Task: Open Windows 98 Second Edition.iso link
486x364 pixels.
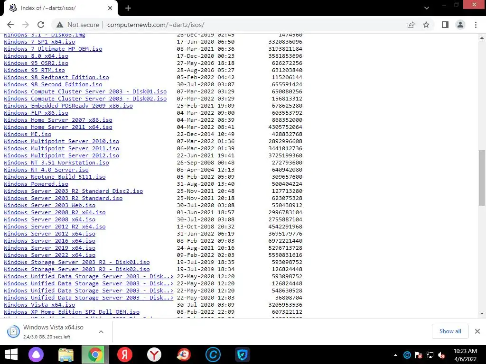Action: pyautogui.click(x=53, y=84)
